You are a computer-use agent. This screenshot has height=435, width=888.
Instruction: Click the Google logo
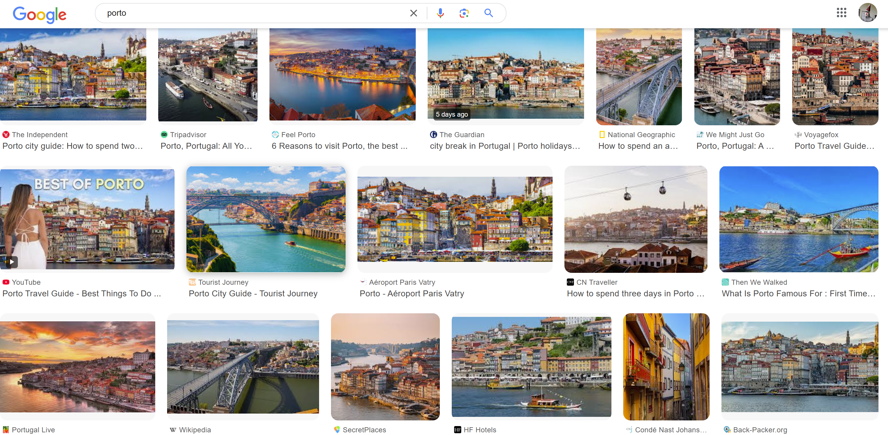click(x=39, y=14)
